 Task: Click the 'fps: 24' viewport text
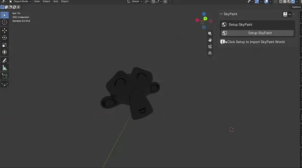pos(16,13)
